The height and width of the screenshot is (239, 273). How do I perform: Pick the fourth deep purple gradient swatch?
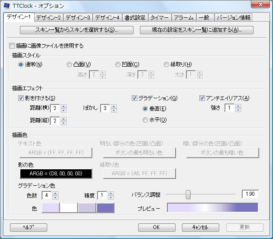click(x=105, y=208)
